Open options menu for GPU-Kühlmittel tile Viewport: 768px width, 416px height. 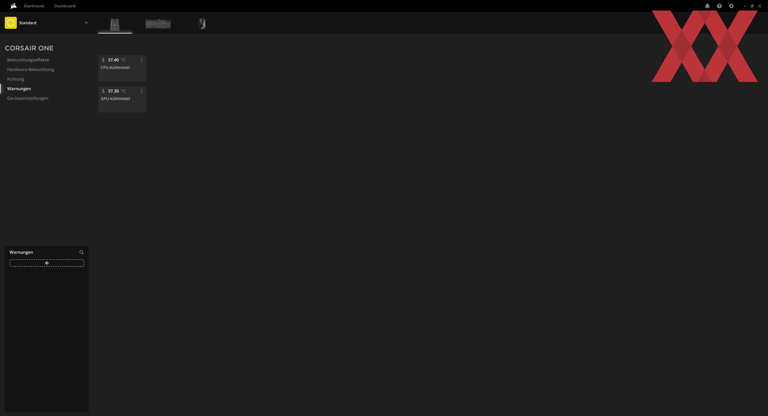[x=142, y=91]
